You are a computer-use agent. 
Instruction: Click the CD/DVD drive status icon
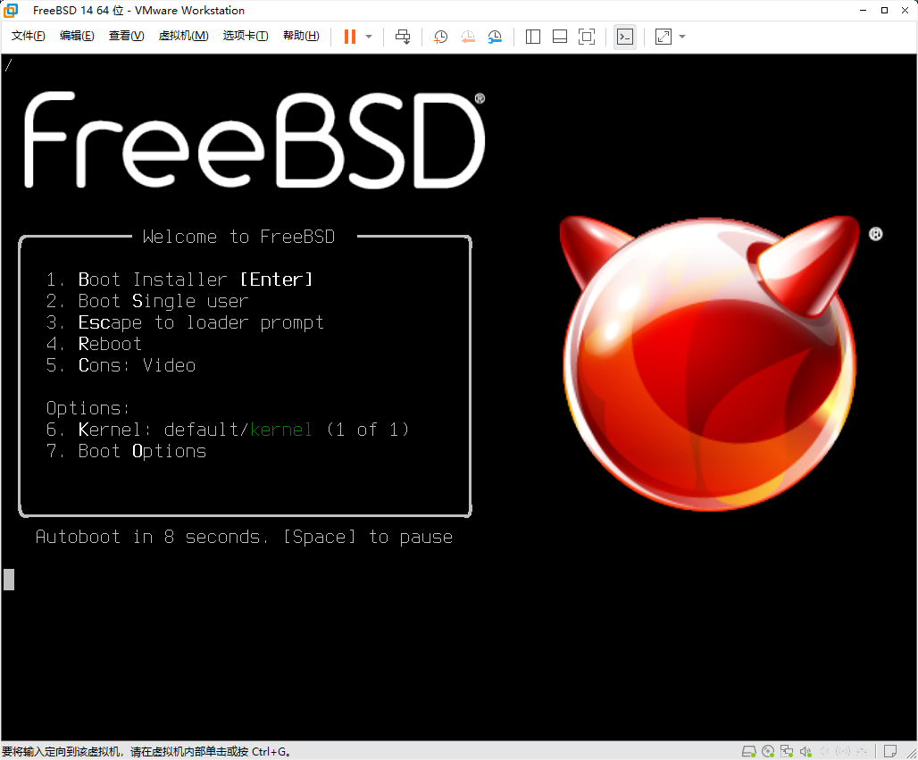pos(768,751)
